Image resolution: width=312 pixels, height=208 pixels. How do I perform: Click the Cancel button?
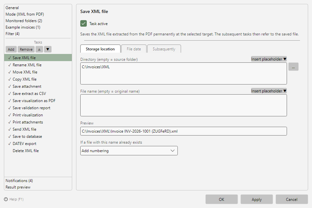click(x=292, y=199)
